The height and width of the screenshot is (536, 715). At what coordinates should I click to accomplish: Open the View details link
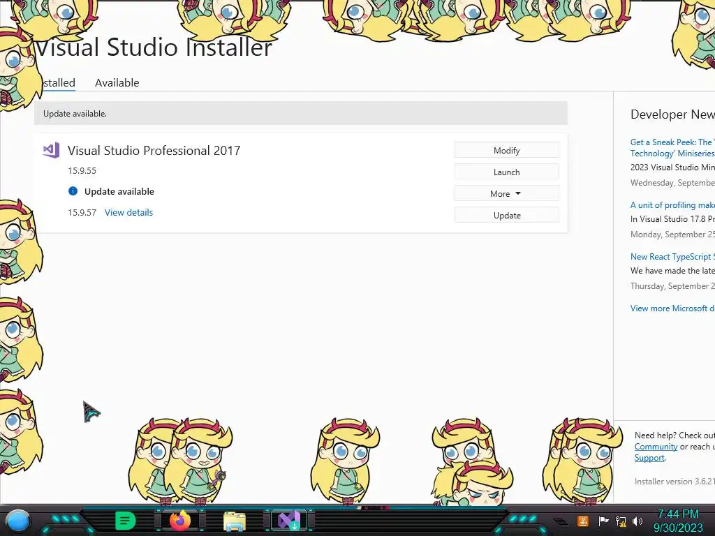point(128,212)
